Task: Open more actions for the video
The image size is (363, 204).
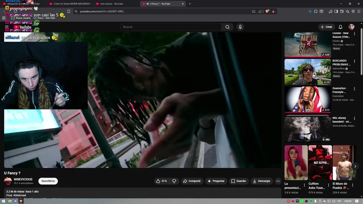Action: [x=278, y=181]
